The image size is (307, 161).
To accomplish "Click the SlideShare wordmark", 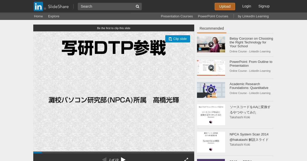I will (x=58, y=7).
